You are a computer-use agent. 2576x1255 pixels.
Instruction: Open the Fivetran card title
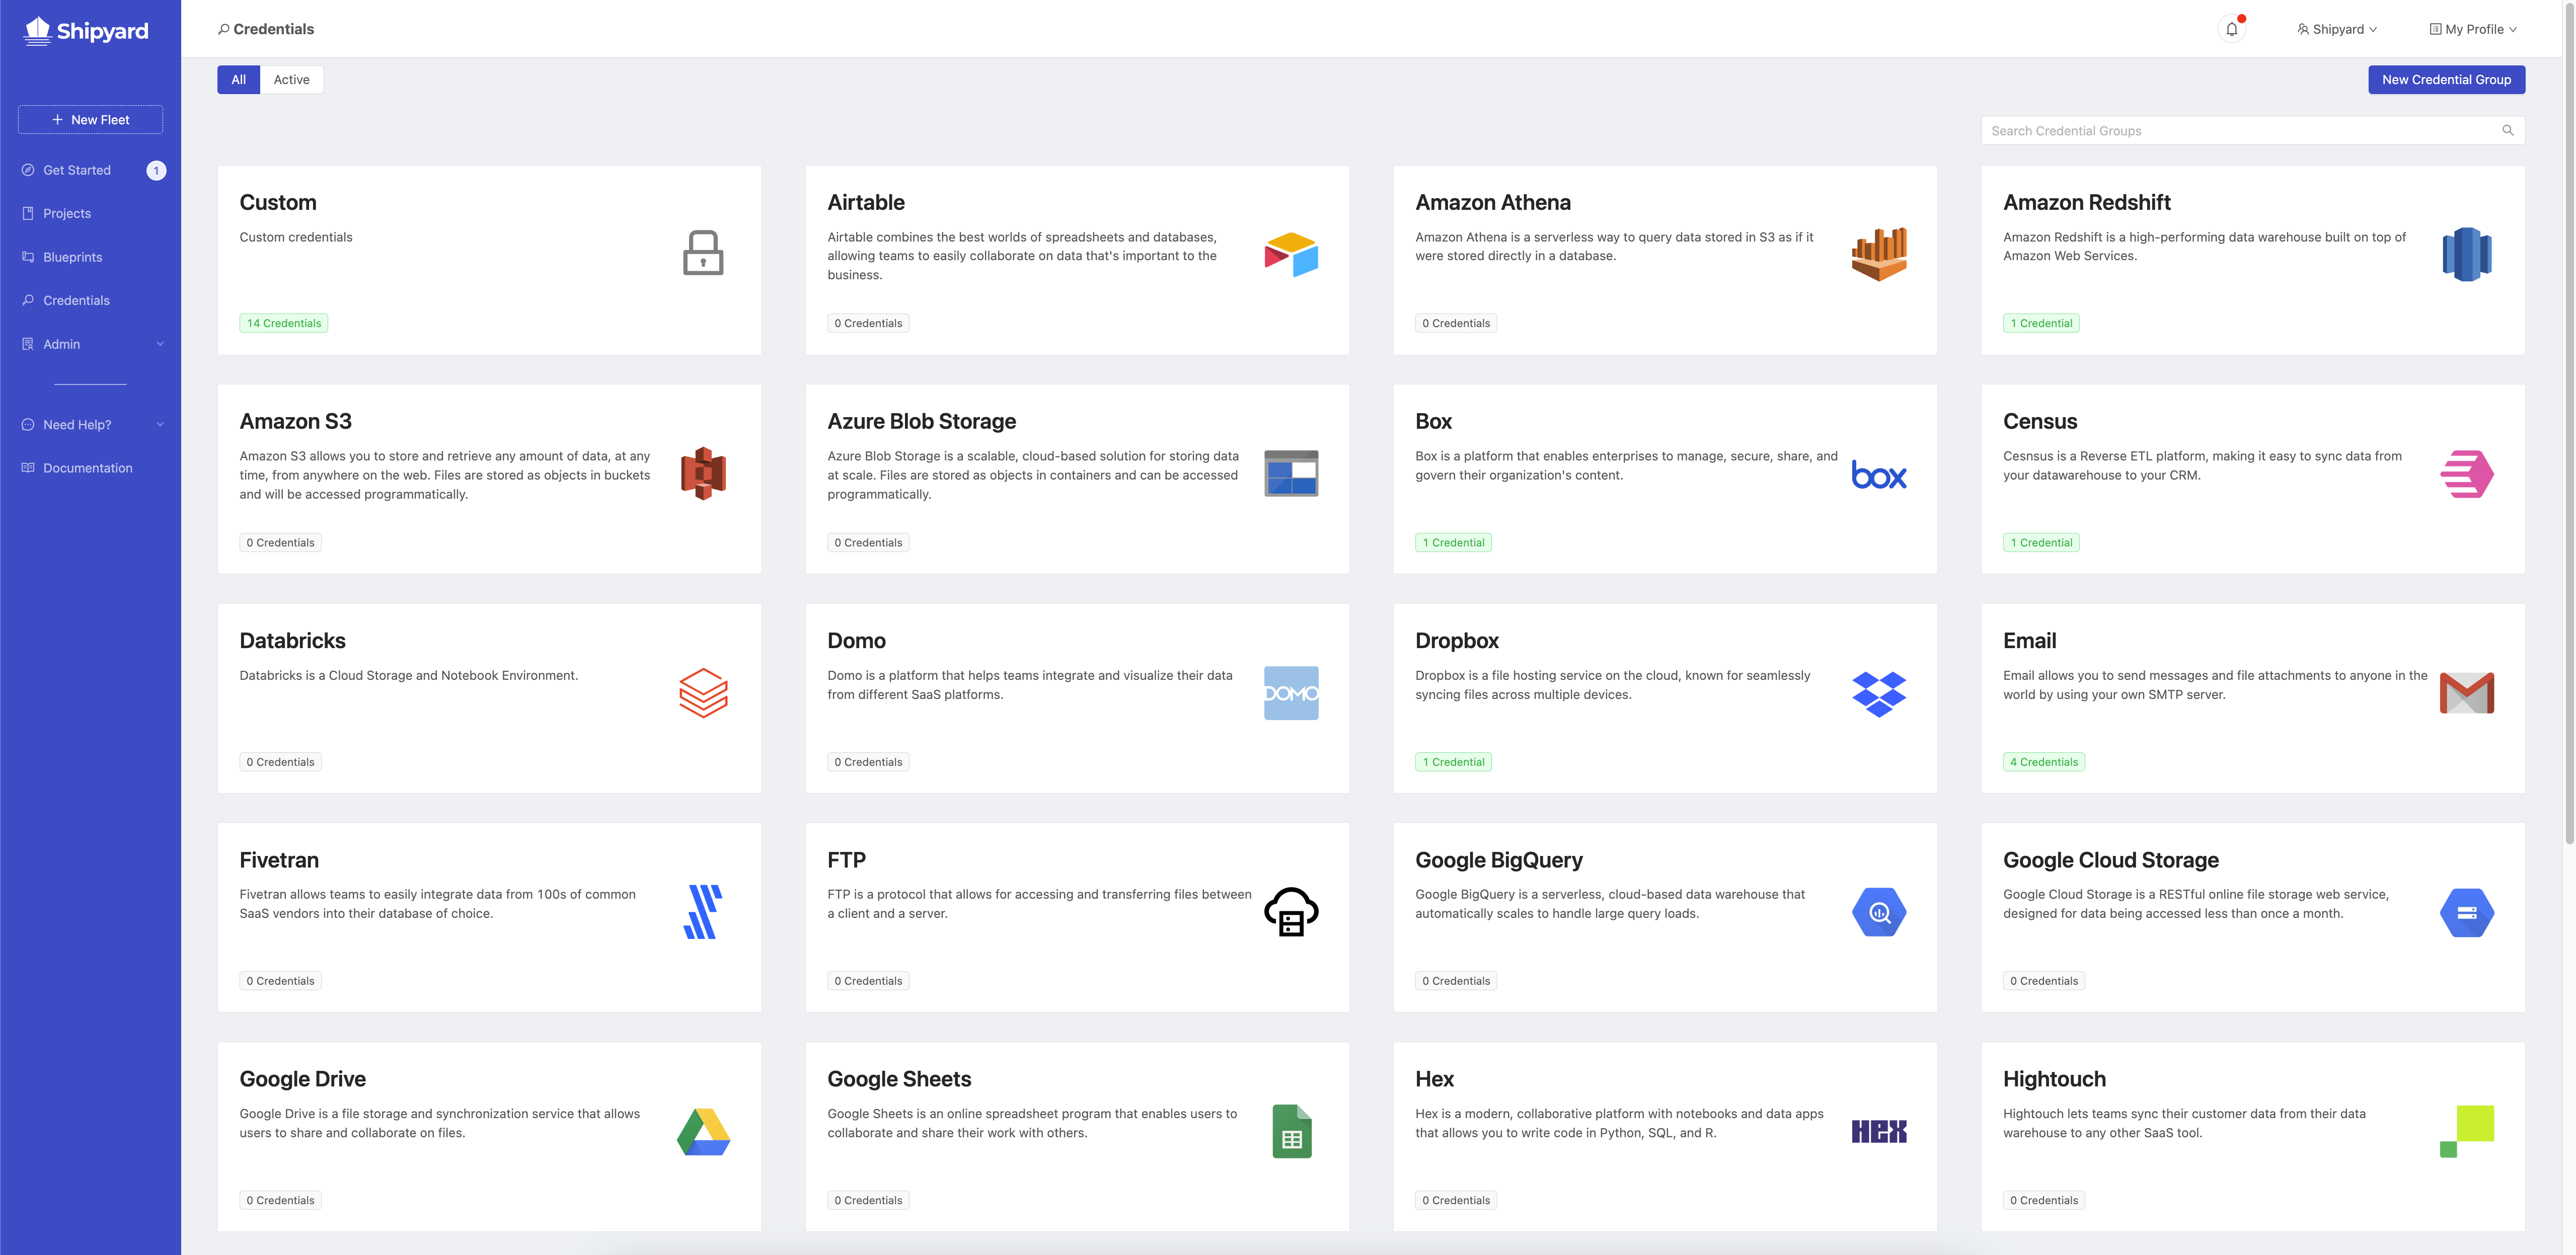click(x=279, y=860)
